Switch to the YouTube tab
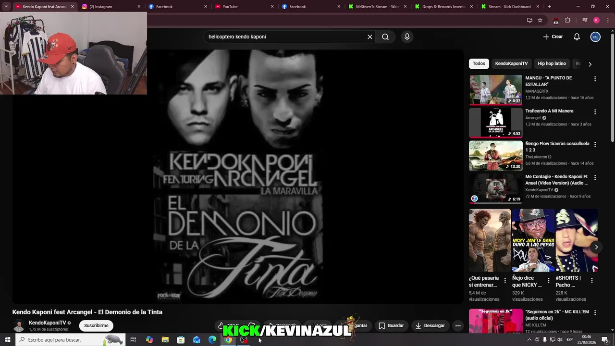615x346 pixels. pyautogui.click(x=244, y=7)
